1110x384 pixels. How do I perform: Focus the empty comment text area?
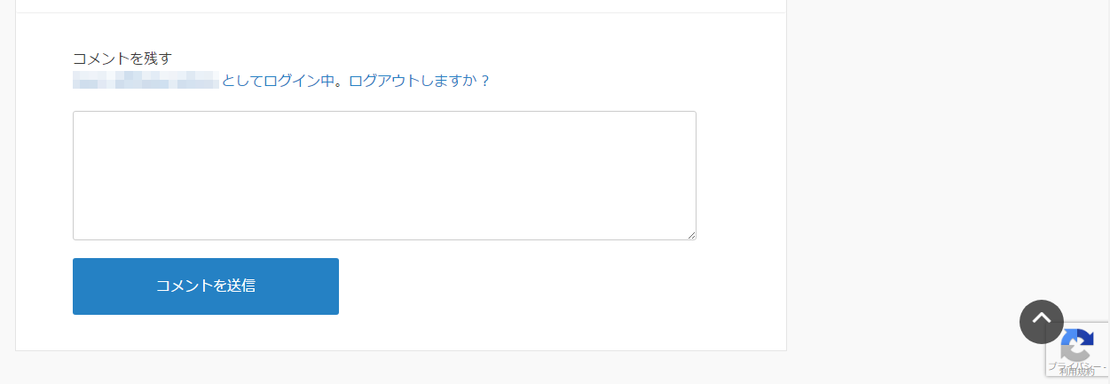coord(384,176)
